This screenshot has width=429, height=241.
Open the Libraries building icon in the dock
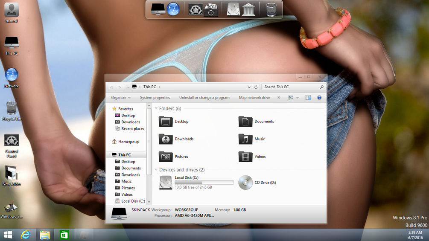coord(248,9)
